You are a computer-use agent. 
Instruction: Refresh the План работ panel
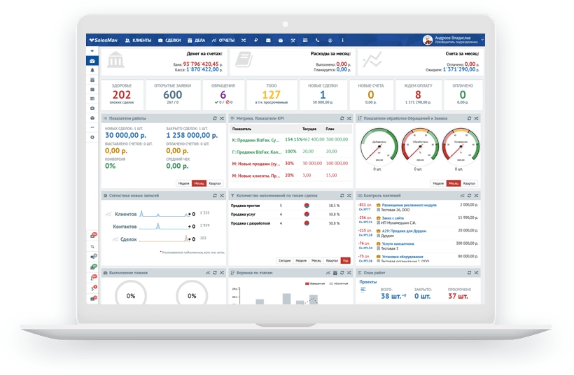[x=469, y=273]
